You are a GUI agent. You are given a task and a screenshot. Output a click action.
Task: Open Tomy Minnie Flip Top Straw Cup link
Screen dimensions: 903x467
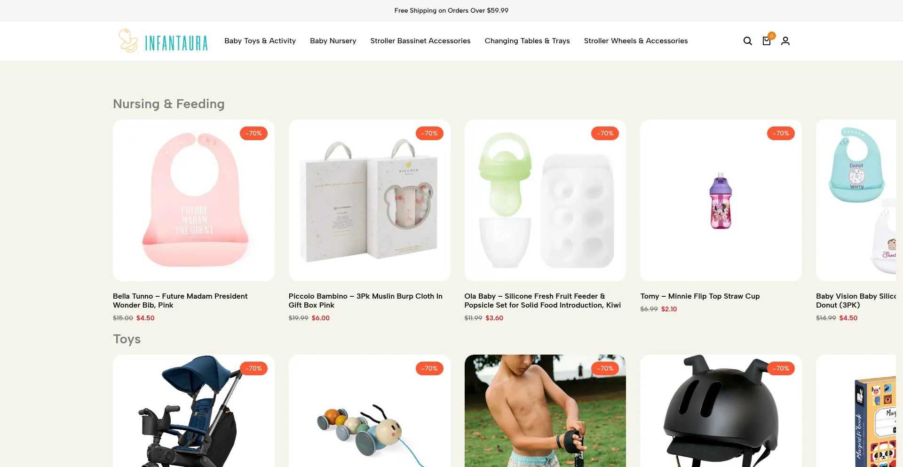pos(700,296)
